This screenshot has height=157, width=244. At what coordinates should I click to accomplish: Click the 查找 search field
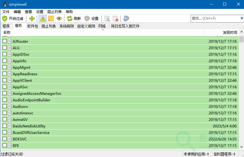tap(214, 18)
